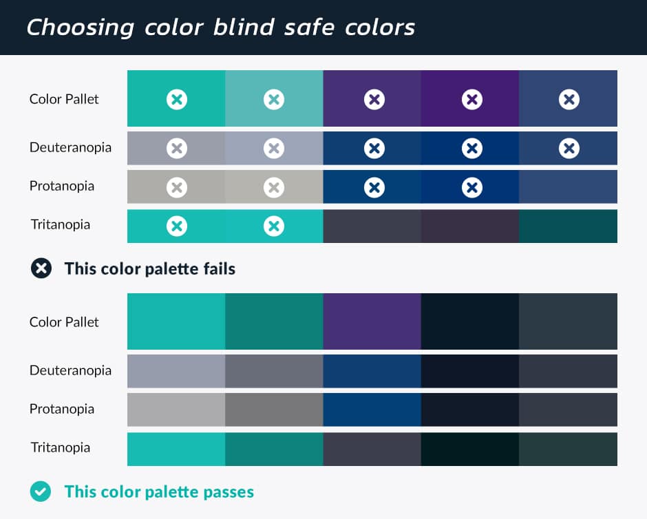Select the dark green last swatch in the failing Tritanopia row

568,226
